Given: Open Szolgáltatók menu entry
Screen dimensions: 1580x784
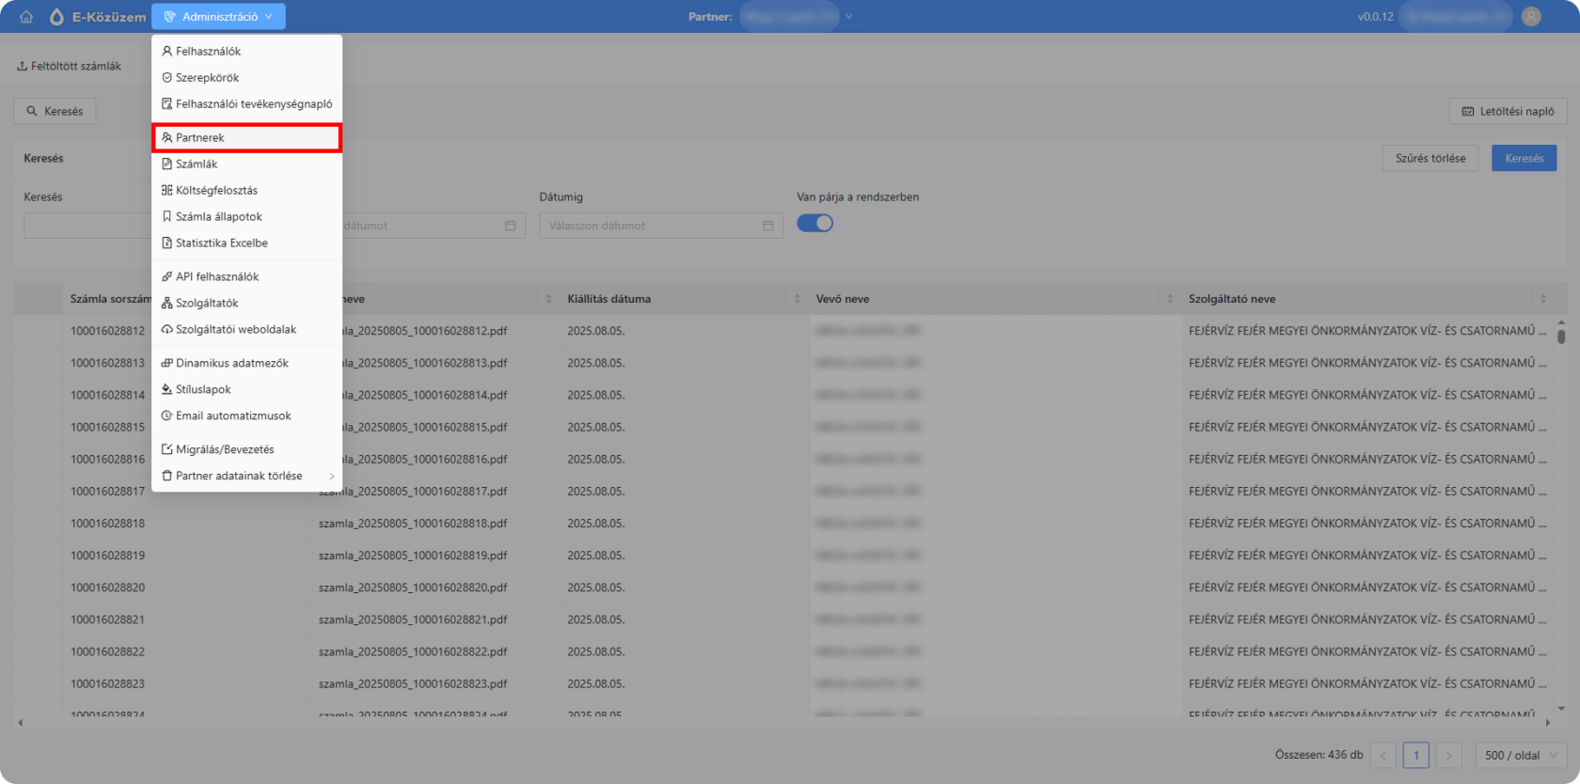Looking at the screenshot, I should click(246, 303).
